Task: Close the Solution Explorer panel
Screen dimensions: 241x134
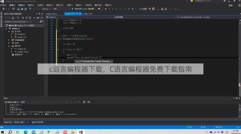Action: pos(42,14)
